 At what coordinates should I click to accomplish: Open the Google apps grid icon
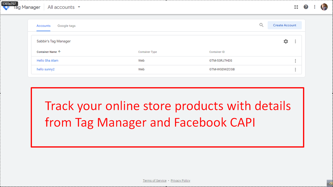click(296, 7)
